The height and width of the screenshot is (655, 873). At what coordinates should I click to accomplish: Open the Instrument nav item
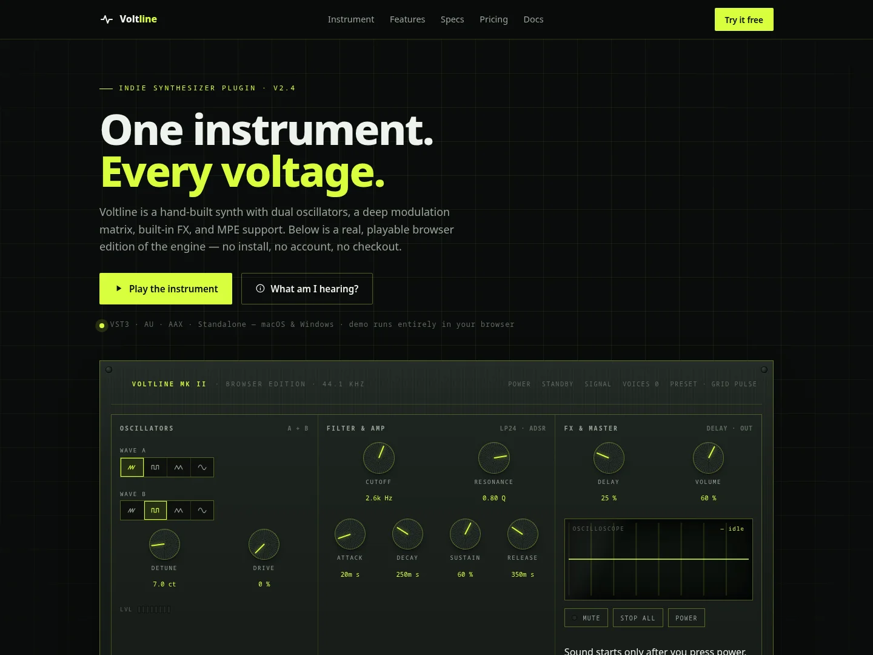pyautogui.click(x=351, y=19)
